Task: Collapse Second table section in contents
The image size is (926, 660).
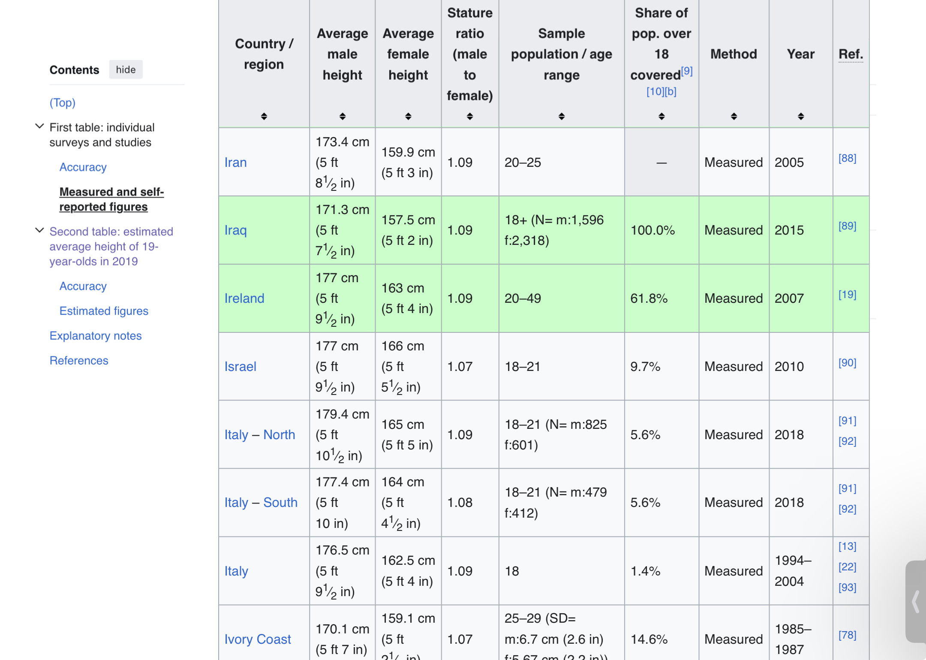Action: (39, 230)
